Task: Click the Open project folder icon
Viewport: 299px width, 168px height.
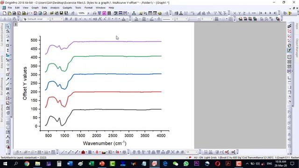Action: click(x=52, y=13)
